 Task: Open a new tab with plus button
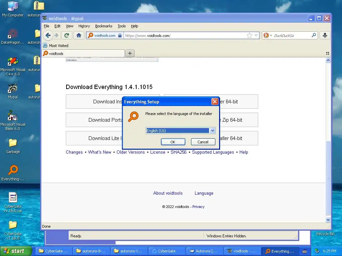tap(130, 53)
